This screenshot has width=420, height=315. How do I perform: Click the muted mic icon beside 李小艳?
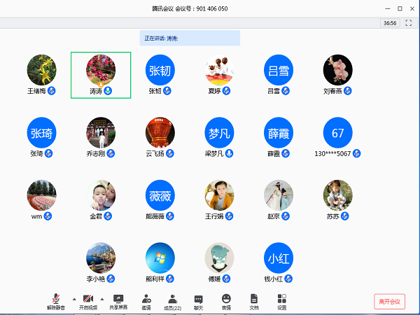(111, 279)
